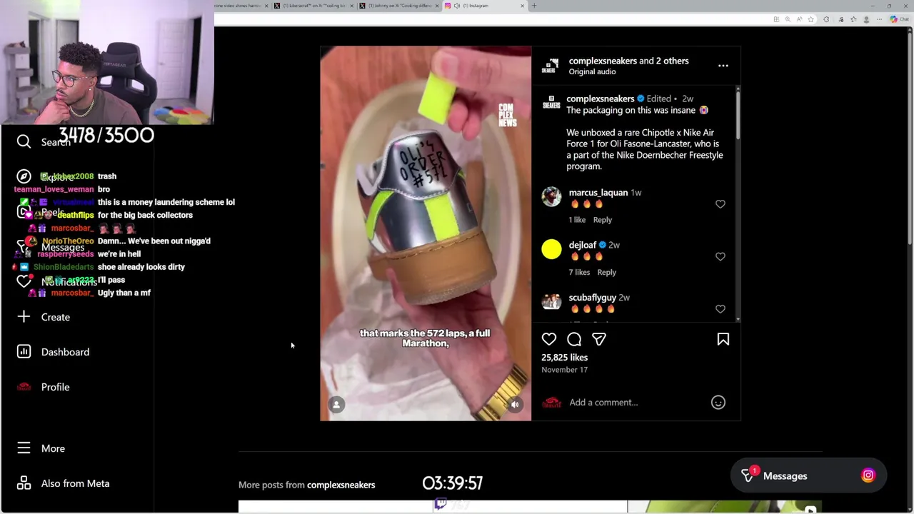
Task: Bookmark this page with the star icon
Action: click(811, 19)
